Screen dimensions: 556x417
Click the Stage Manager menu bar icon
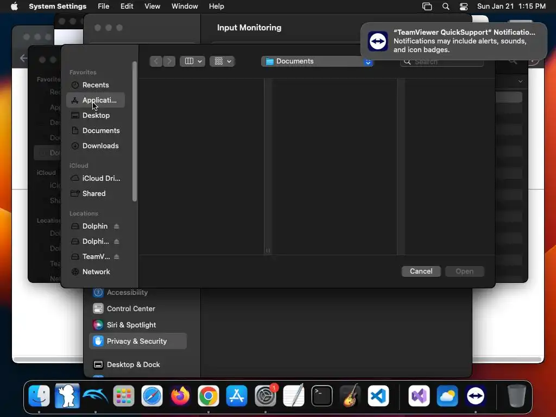427,7
